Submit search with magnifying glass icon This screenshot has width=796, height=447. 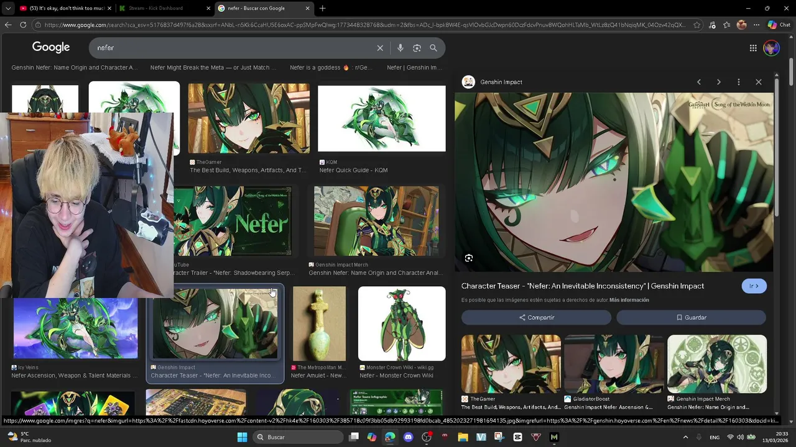[433, 48]
